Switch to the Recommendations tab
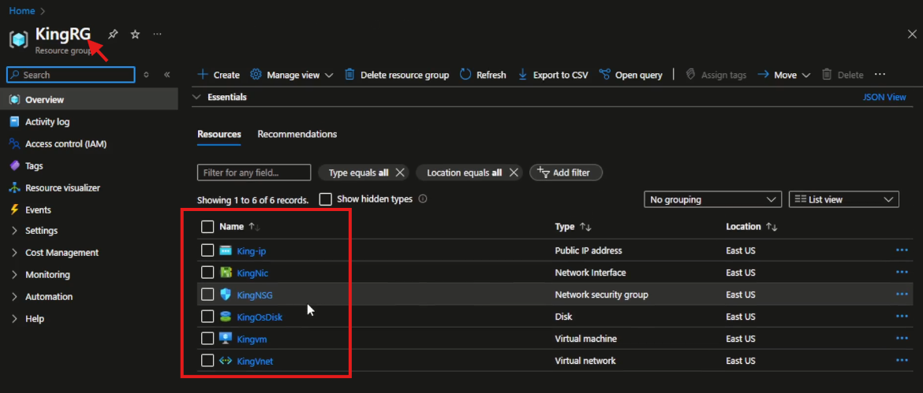 pyautogui.click(x=297, y=134)
